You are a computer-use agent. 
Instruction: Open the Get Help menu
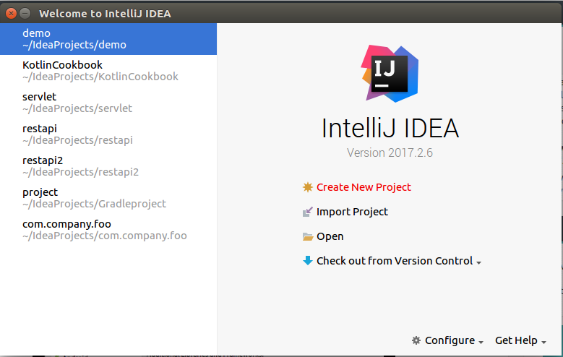pos(516,340)
